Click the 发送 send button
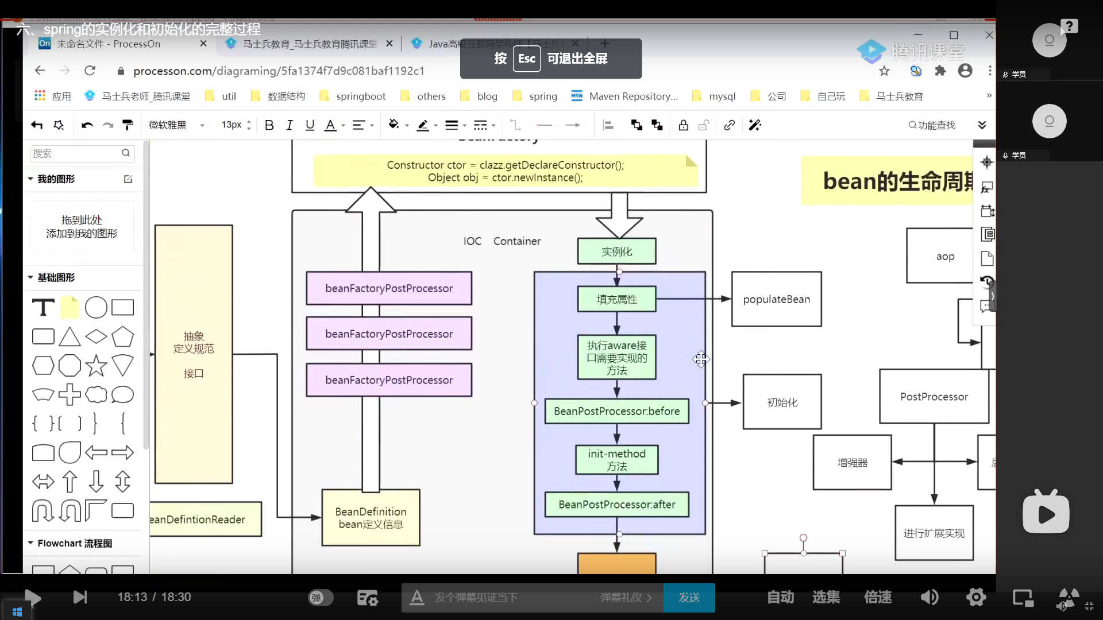Image resolution: width=1103 pixels, height=620 pixels. click(689, 598)
